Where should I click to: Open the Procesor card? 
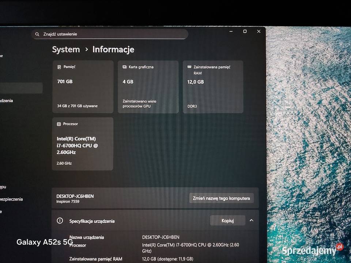[x=83, y=144]
